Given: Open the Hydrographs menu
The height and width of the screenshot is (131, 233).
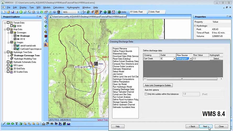Looking at the screenshot, I should click(x=73, y=8).
